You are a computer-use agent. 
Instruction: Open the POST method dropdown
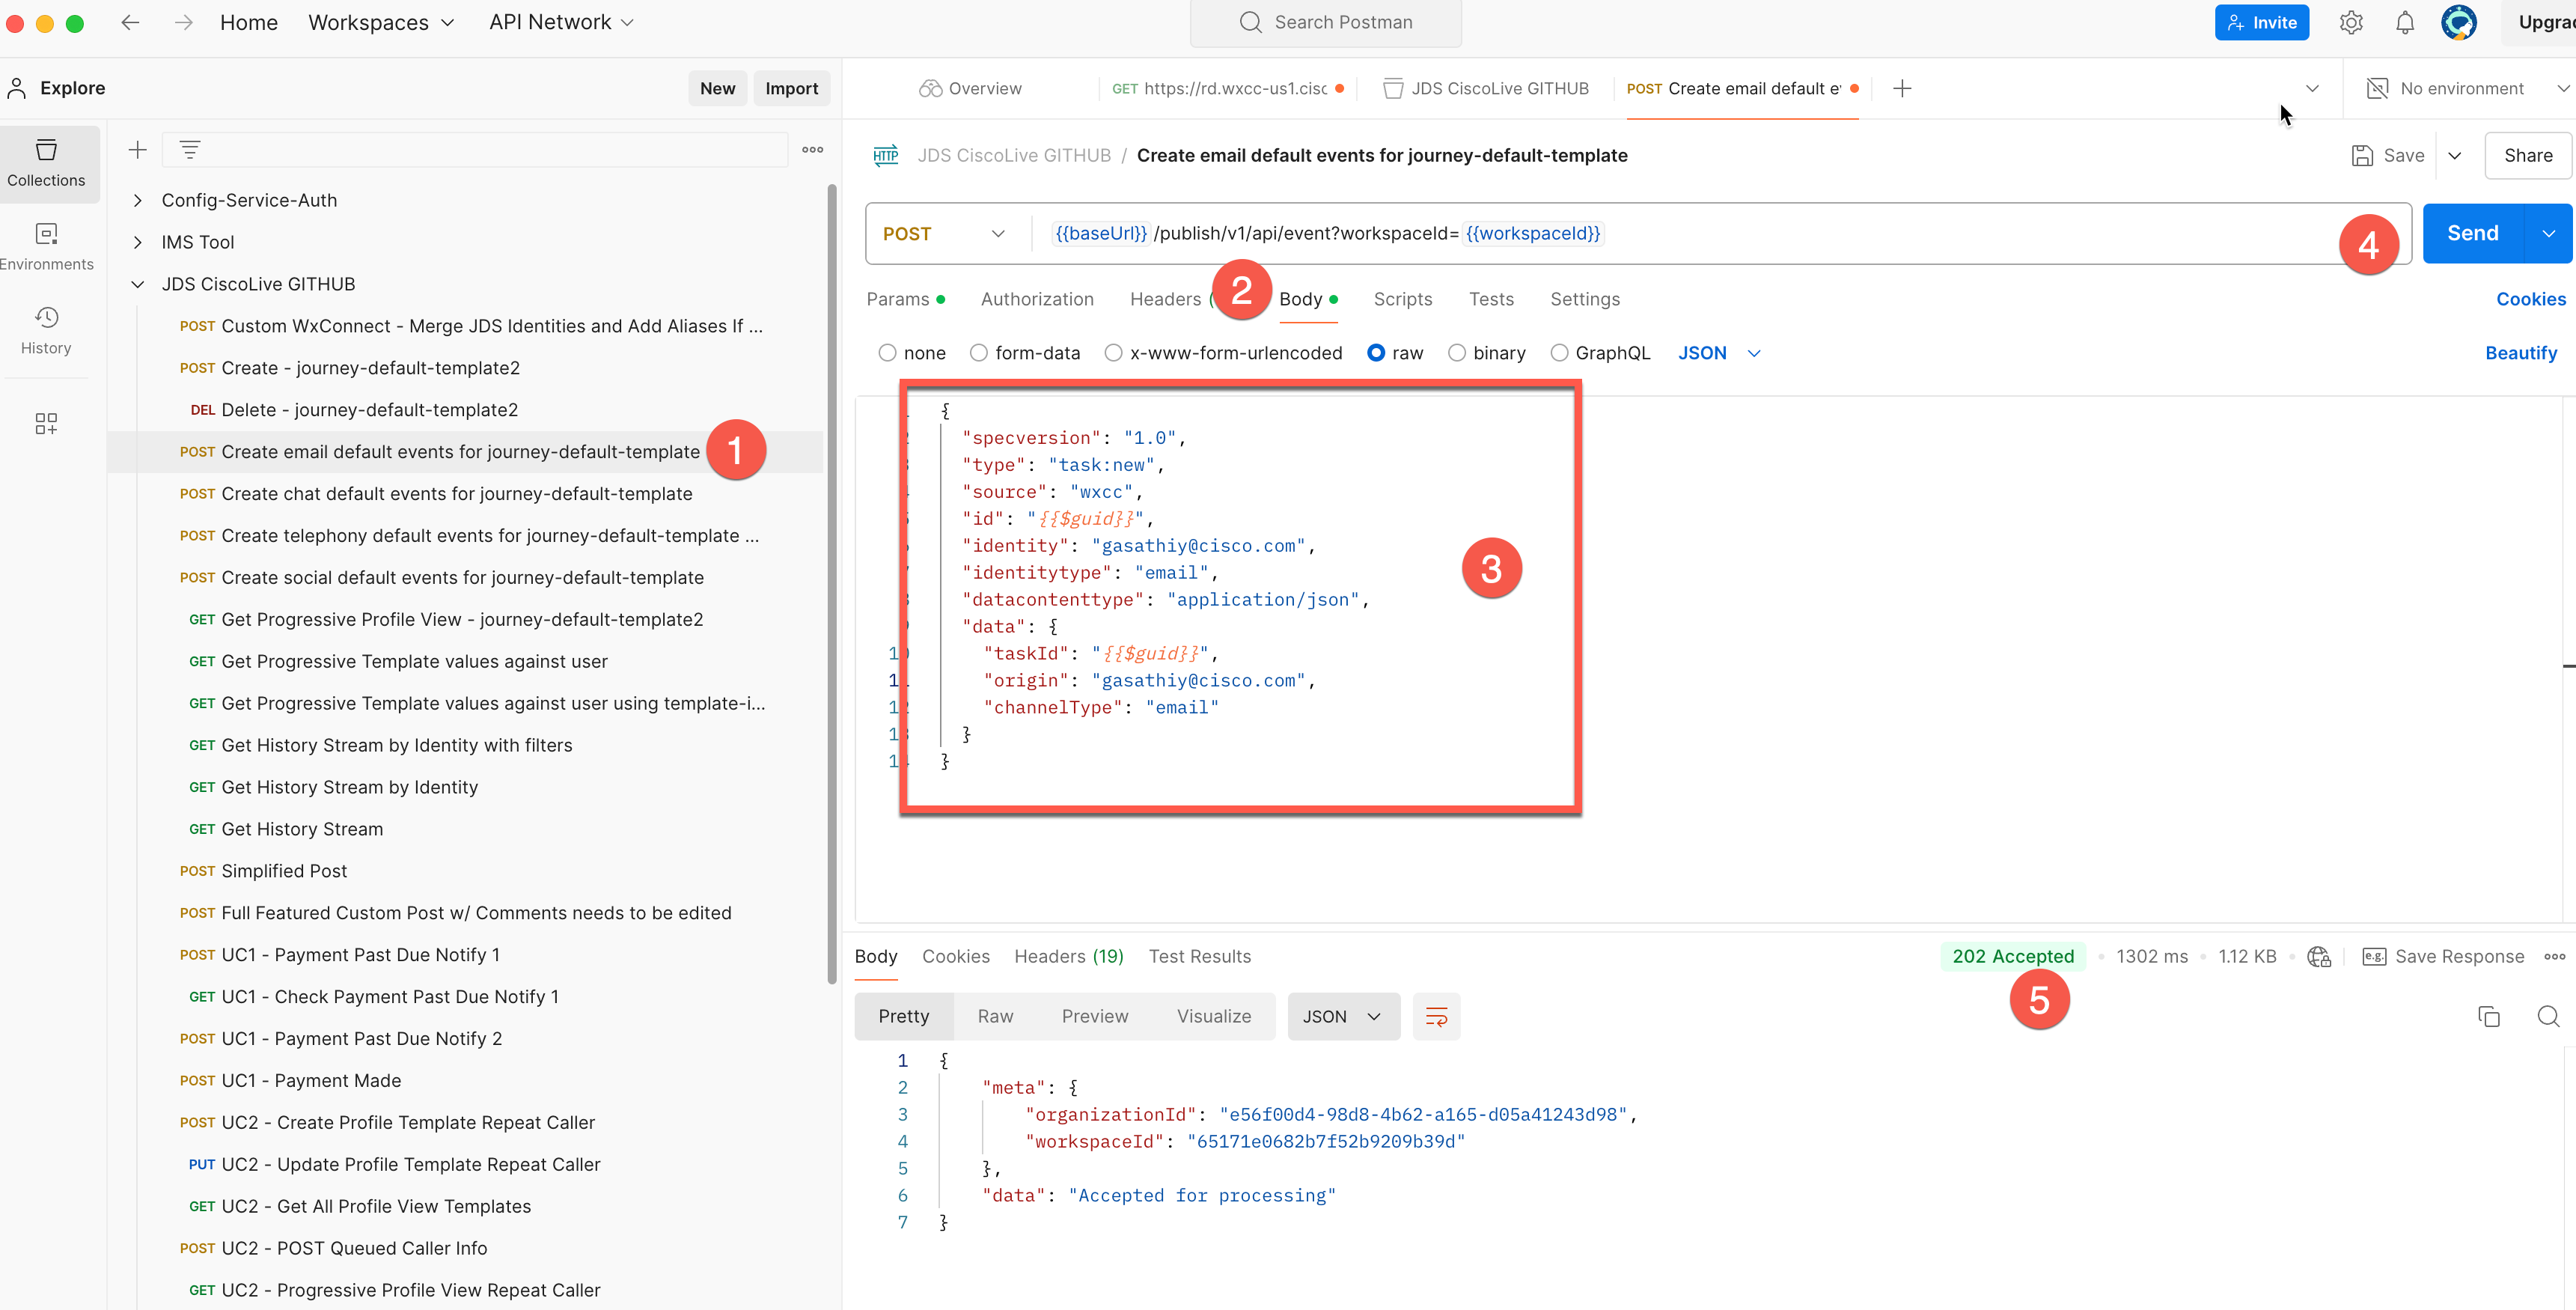pos(943,234)
